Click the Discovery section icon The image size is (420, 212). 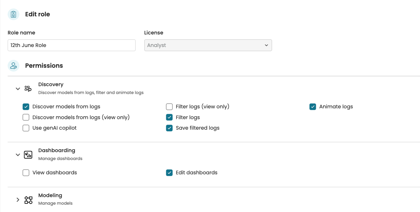click(x=28, y=88)
